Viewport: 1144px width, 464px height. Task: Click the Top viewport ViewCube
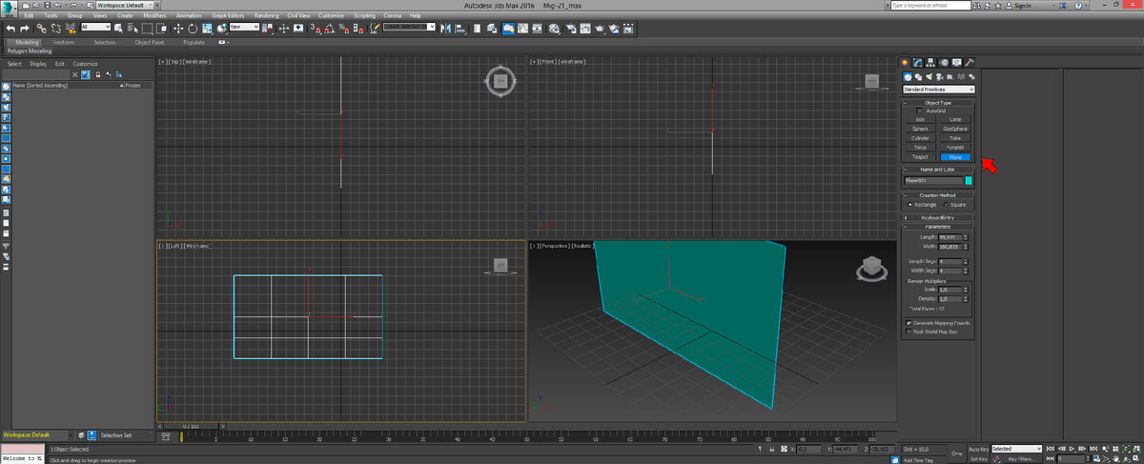[501, 81]
